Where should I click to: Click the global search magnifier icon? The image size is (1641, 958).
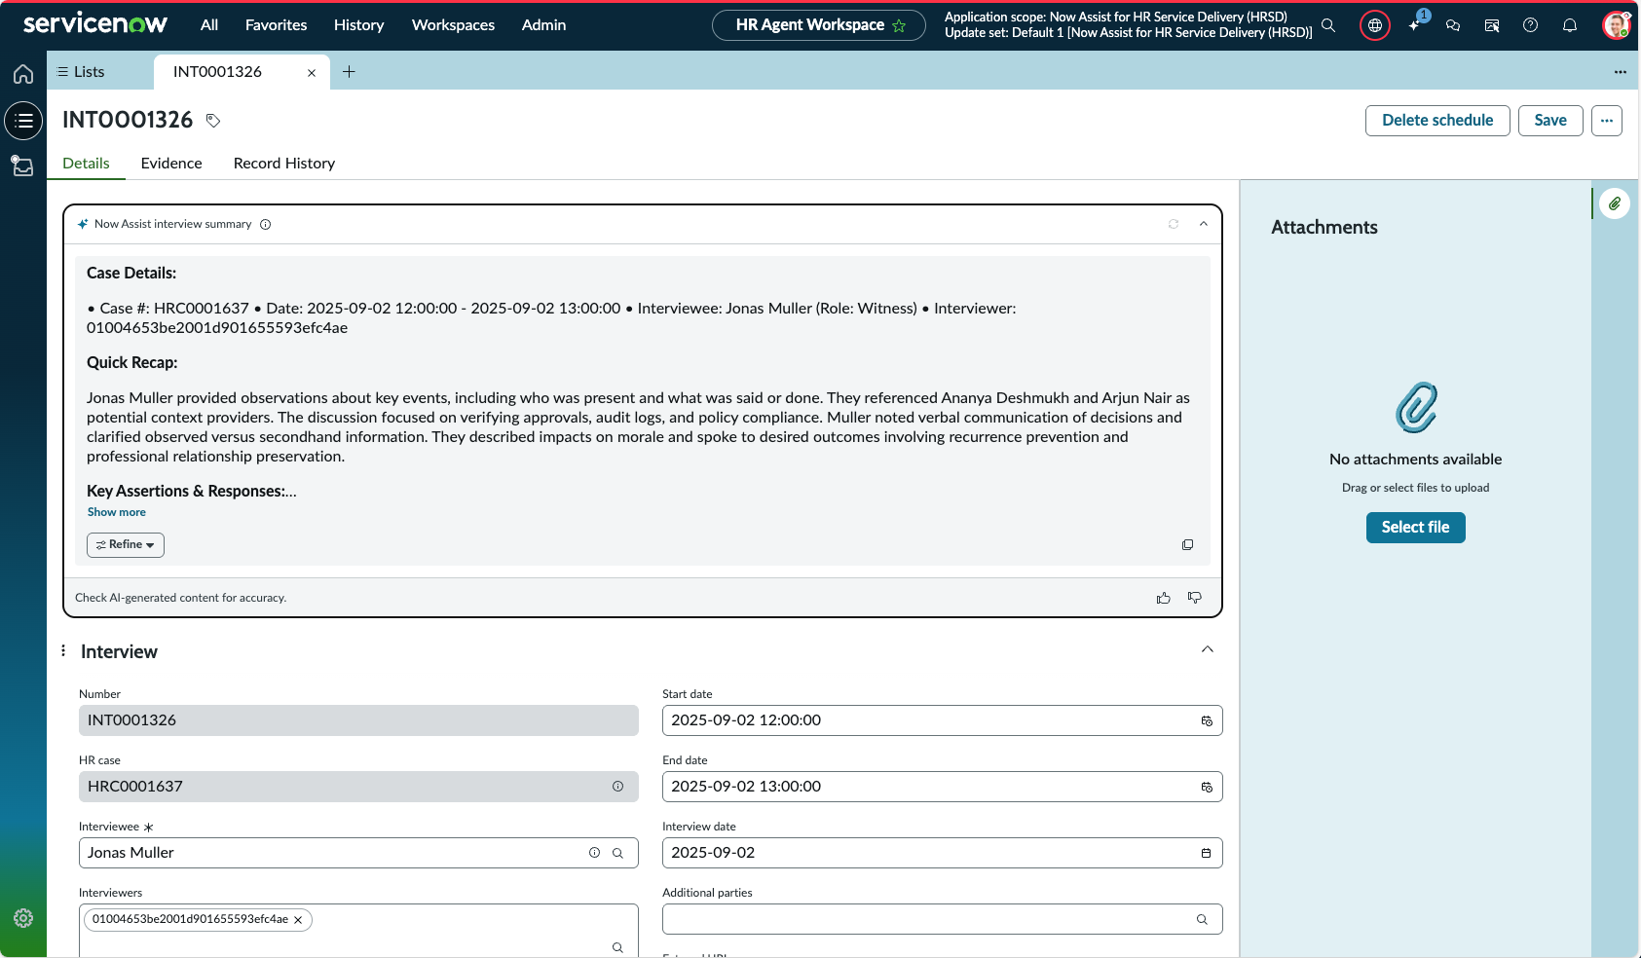[x=1328, y=25]
